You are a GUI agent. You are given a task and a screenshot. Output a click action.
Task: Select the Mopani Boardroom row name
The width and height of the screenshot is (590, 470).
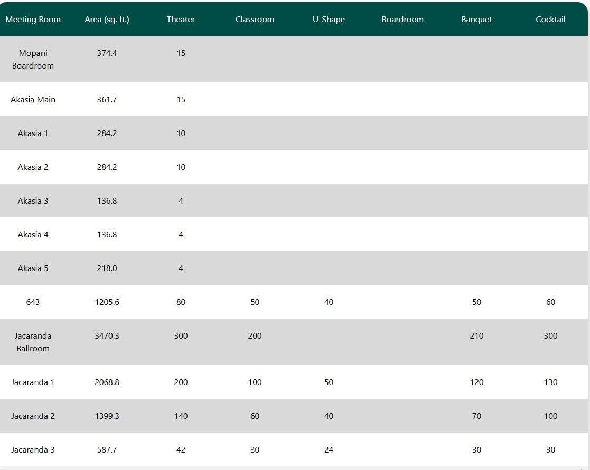click(x=33, y=59)
